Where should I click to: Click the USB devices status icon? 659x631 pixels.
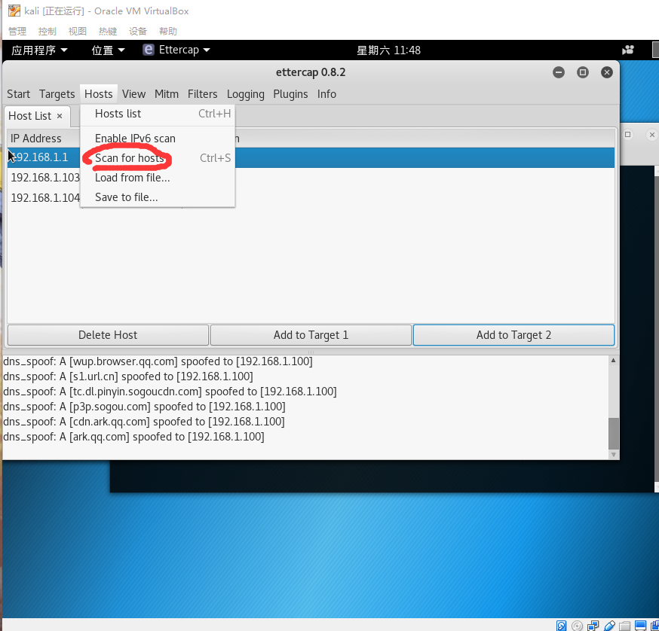pos(609,625)
